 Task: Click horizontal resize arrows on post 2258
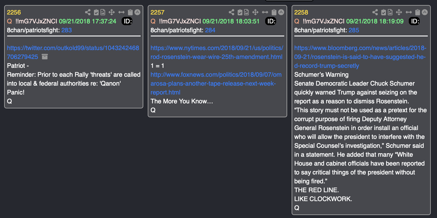pos(409,12)
